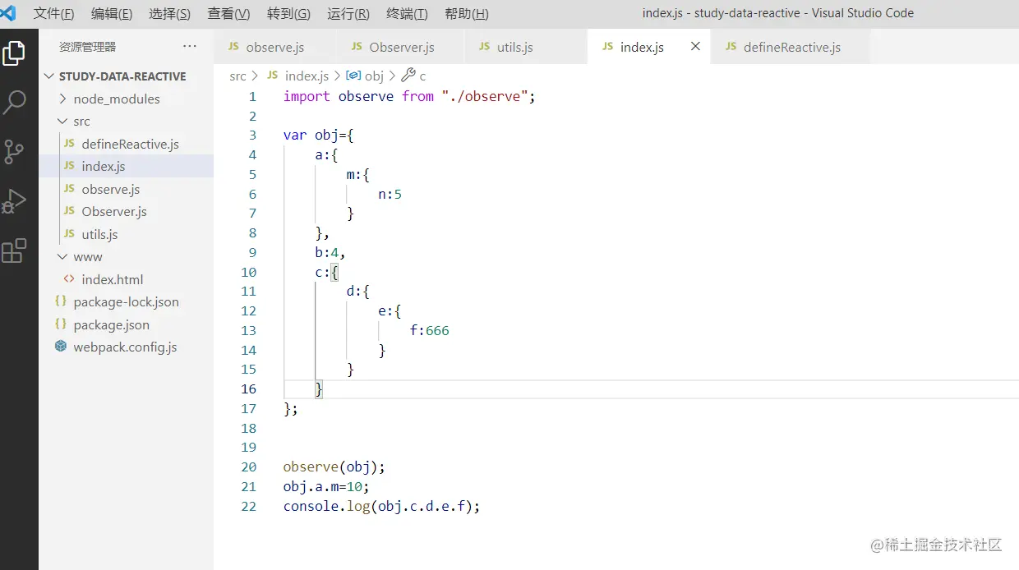Switch to the Observer.js tab
Viewport: 1019px width, 570px height.
pyautogui.click(x=399, y=47)
